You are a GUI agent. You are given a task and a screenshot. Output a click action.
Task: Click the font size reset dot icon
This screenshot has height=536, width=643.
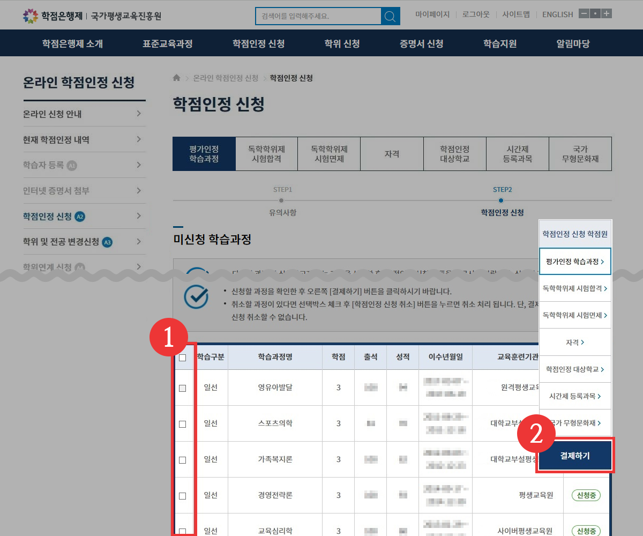pos(595,14)
